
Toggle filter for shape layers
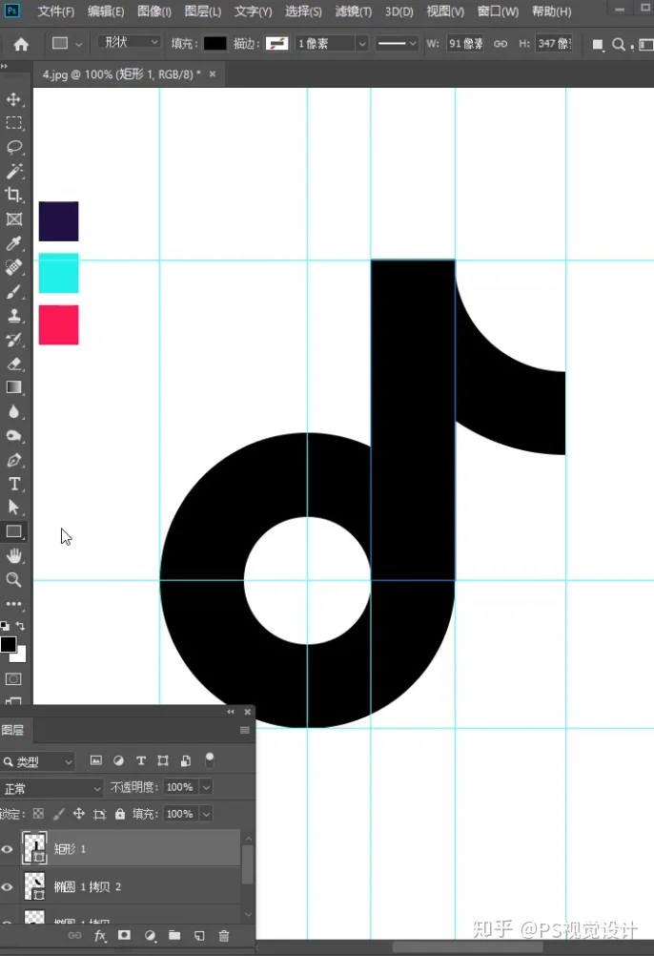163,760
